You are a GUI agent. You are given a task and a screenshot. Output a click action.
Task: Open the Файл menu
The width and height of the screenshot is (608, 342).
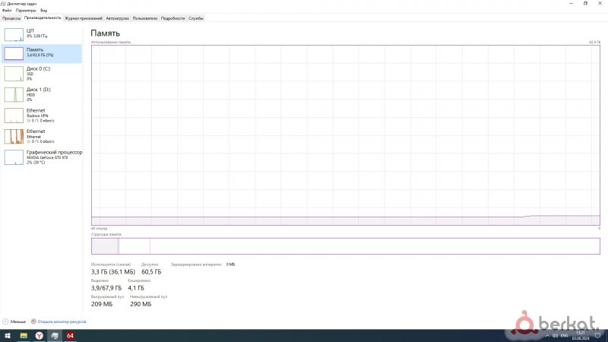coord(7,11)
